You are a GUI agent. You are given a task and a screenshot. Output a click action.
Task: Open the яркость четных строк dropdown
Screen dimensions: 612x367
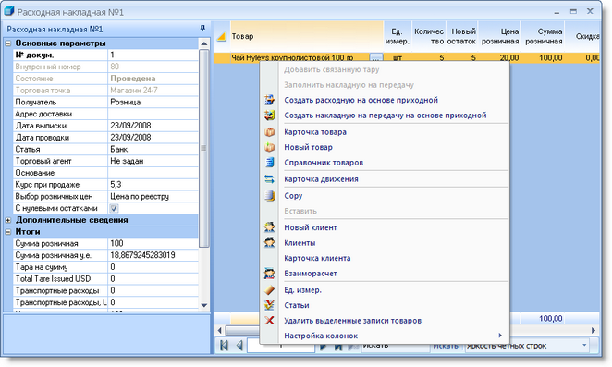coord(584,345)
